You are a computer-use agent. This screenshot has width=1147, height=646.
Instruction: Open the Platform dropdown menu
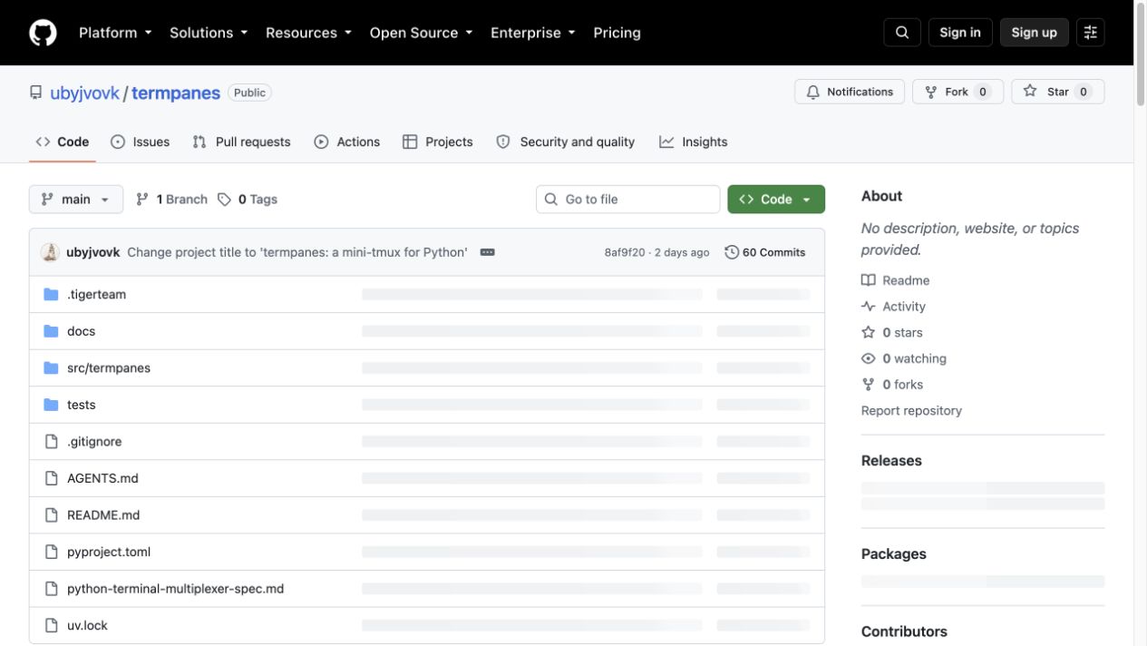tap(115, 33)
